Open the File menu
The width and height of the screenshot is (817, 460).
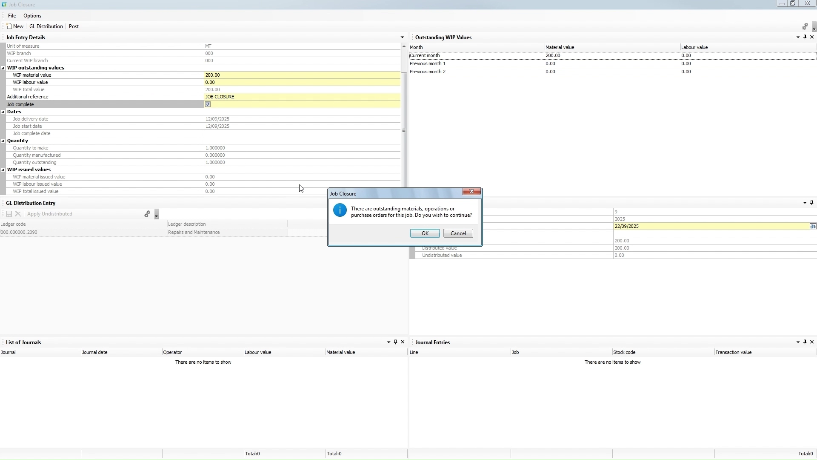click(12, 16)
